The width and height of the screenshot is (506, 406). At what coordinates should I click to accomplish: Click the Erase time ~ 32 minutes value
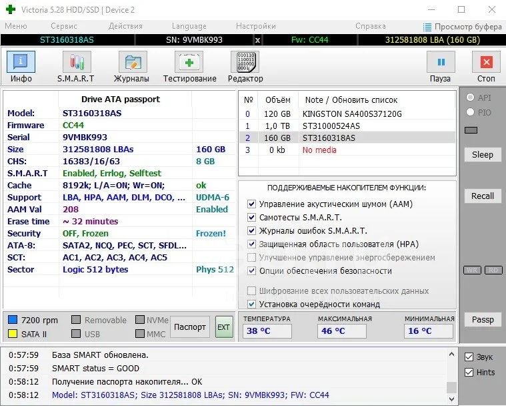[91, 222]
